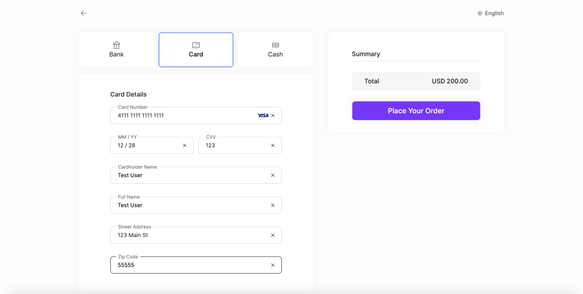This screenshot has height=294, width=583.
Task: Click the Cash payment icon
Action: (x=275, y=45)
